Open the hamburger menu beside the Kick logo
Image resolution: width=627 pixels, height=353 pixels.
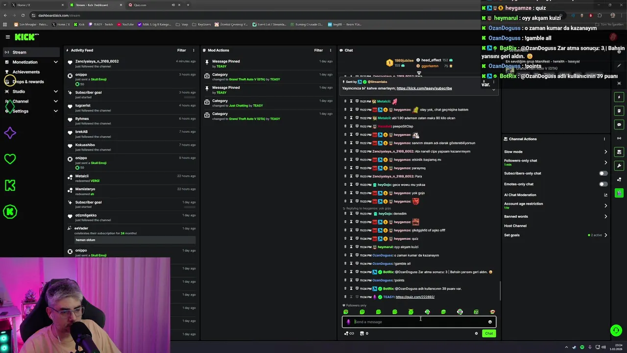pyautogui.click(x=8, y=37)
